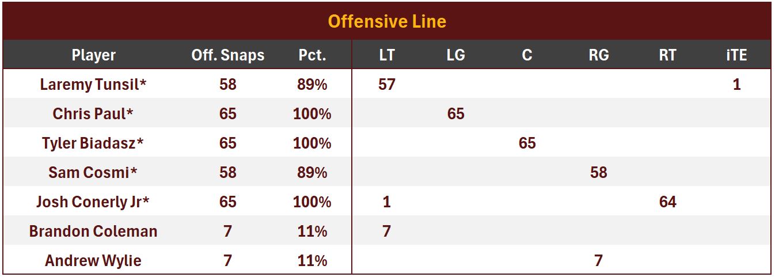Click the Laremy Tunsil player name
775x277 pixels.
(93, 85)
